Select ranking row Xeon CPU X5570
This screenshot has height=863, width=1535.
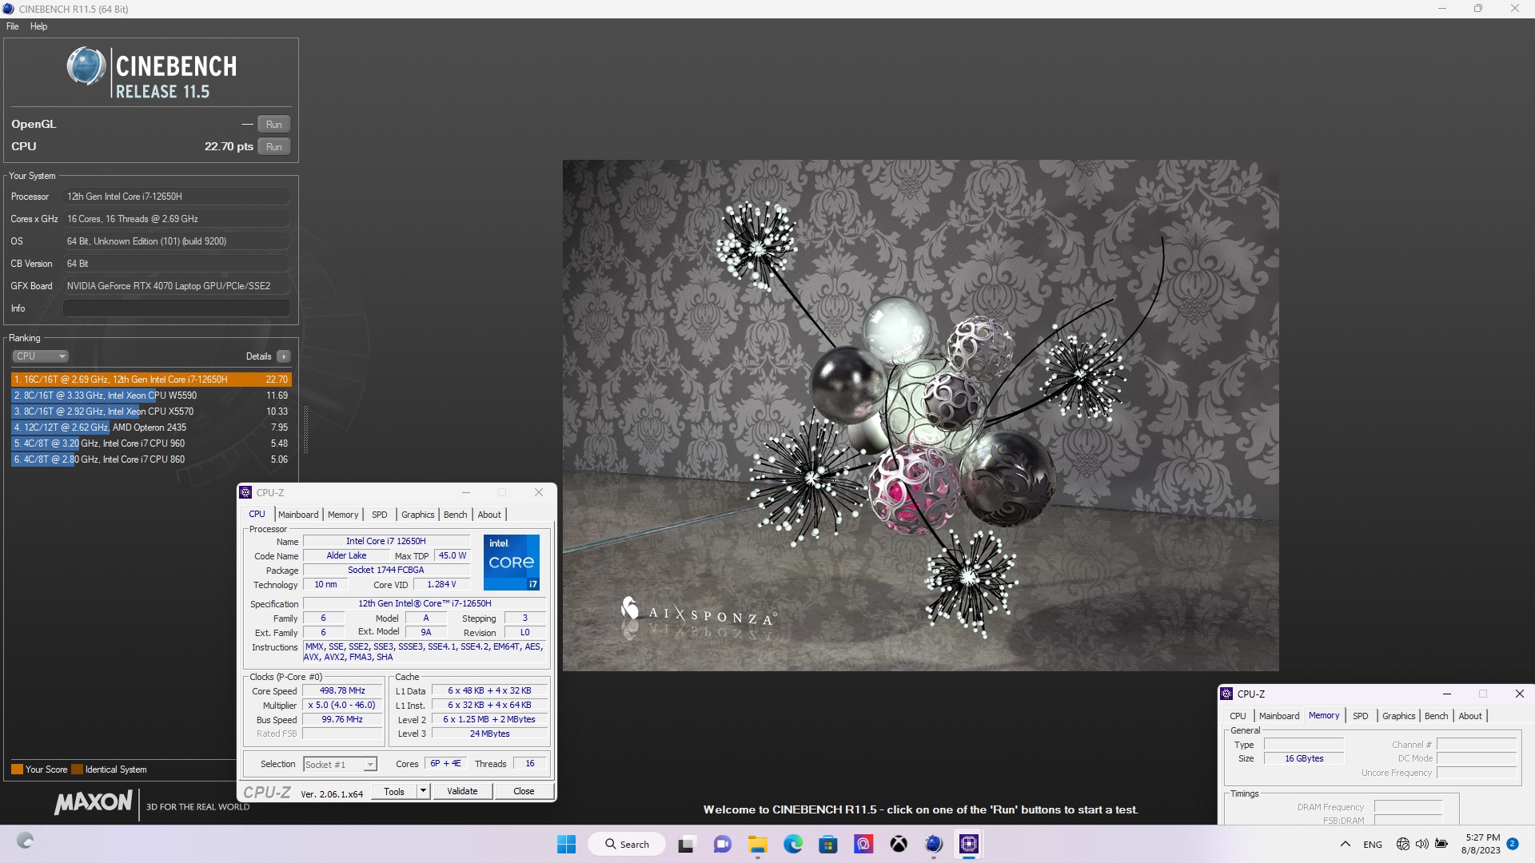151,412
